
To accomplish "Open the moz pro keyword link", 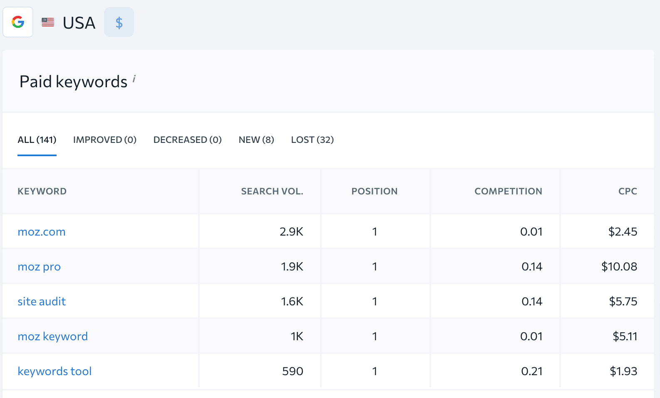I will (x=39, y=267).
